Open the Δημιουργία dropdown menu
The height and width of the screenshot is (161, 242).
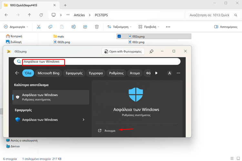coord(16,27)
